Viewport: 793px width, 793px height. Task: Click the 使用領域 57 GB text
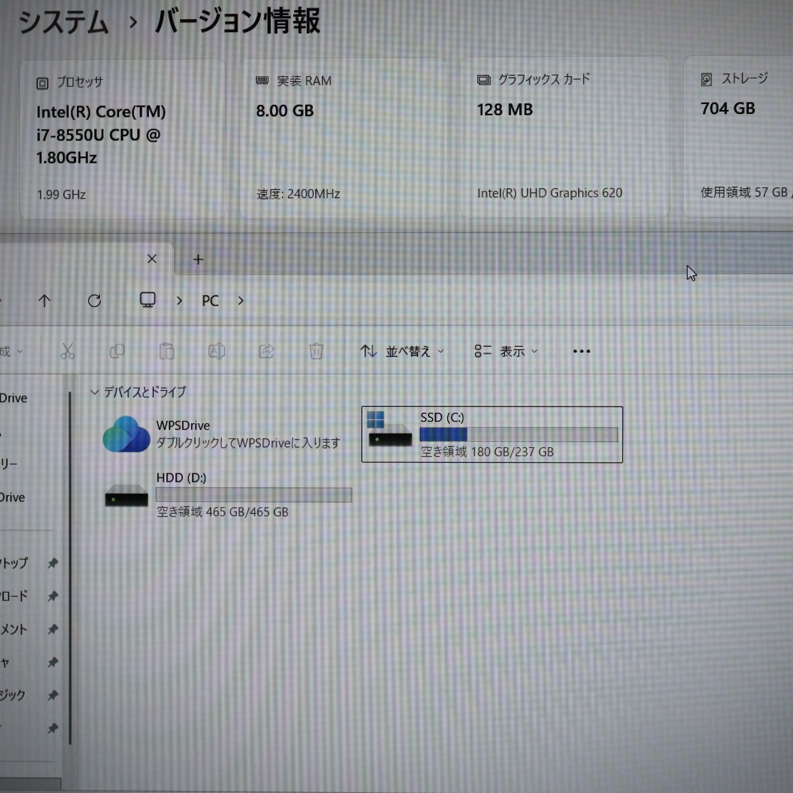744,192
